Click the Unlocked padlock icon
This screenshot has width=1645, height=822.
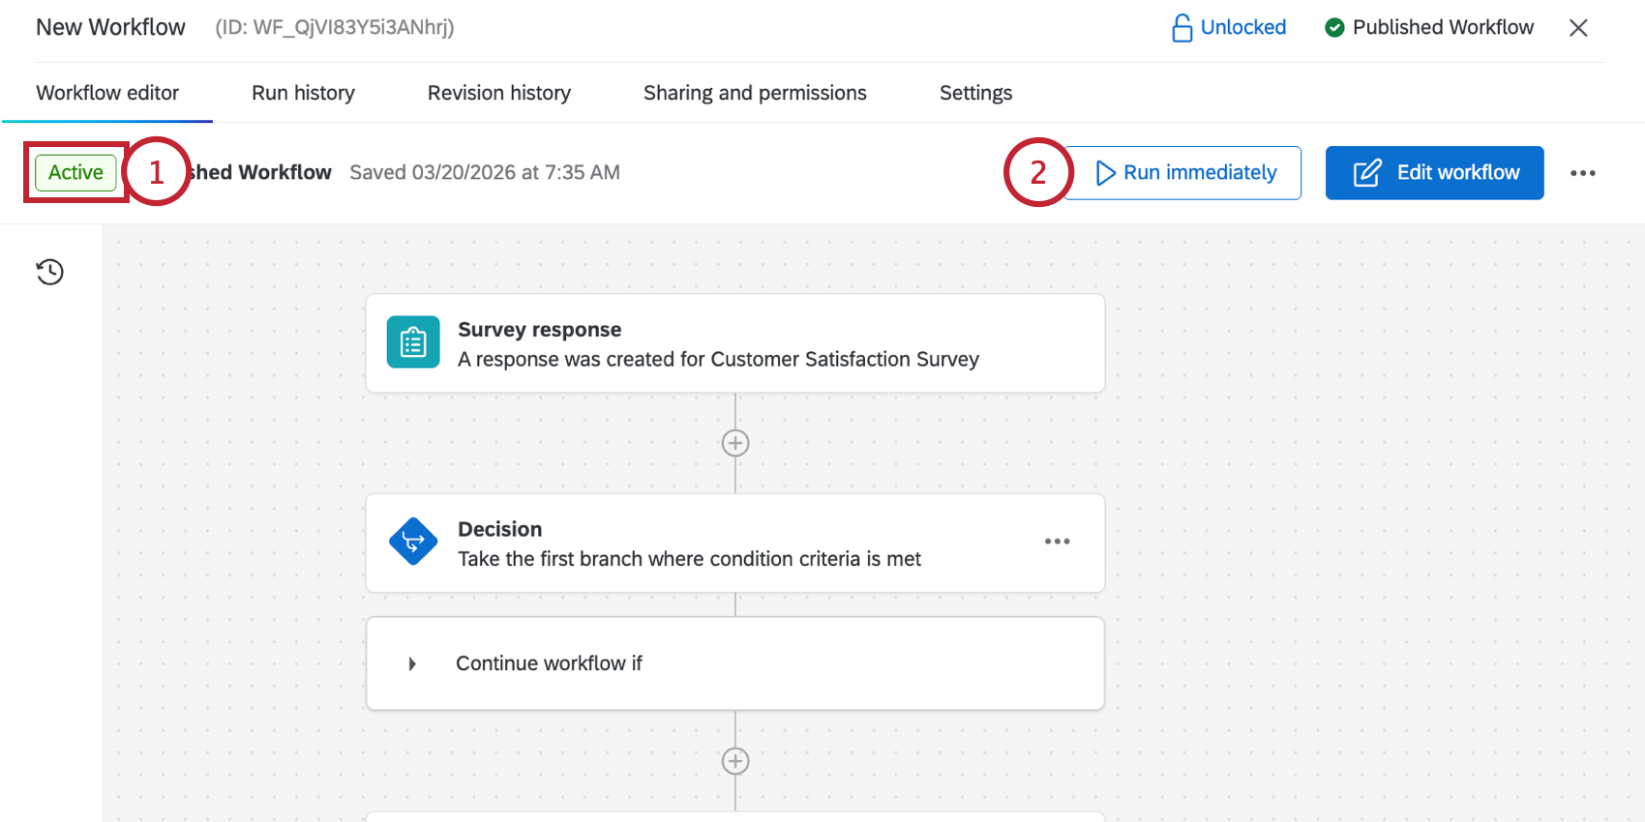[x=1181, y=28]
